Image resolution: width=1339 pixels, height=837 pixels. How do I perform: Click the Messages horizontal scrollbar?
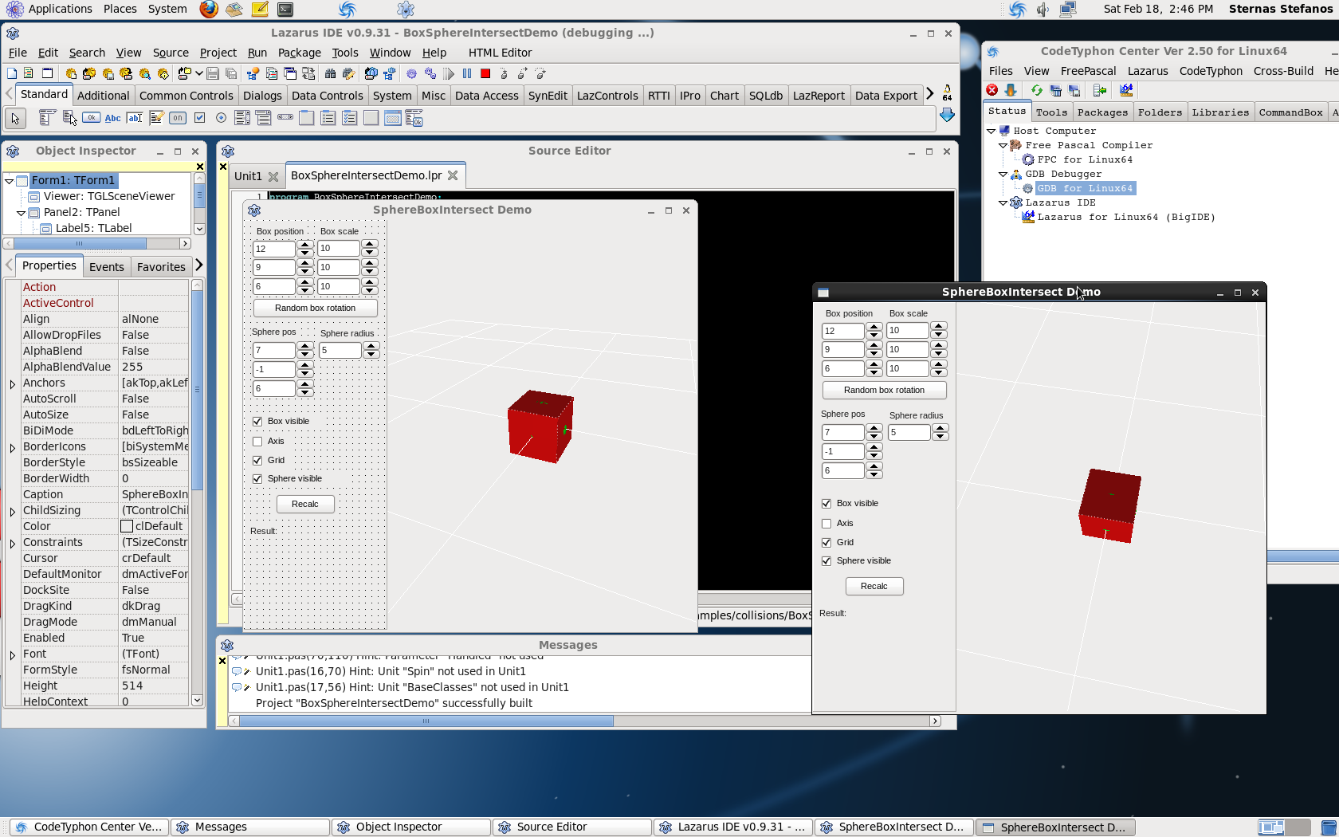(x=584, y=721)
